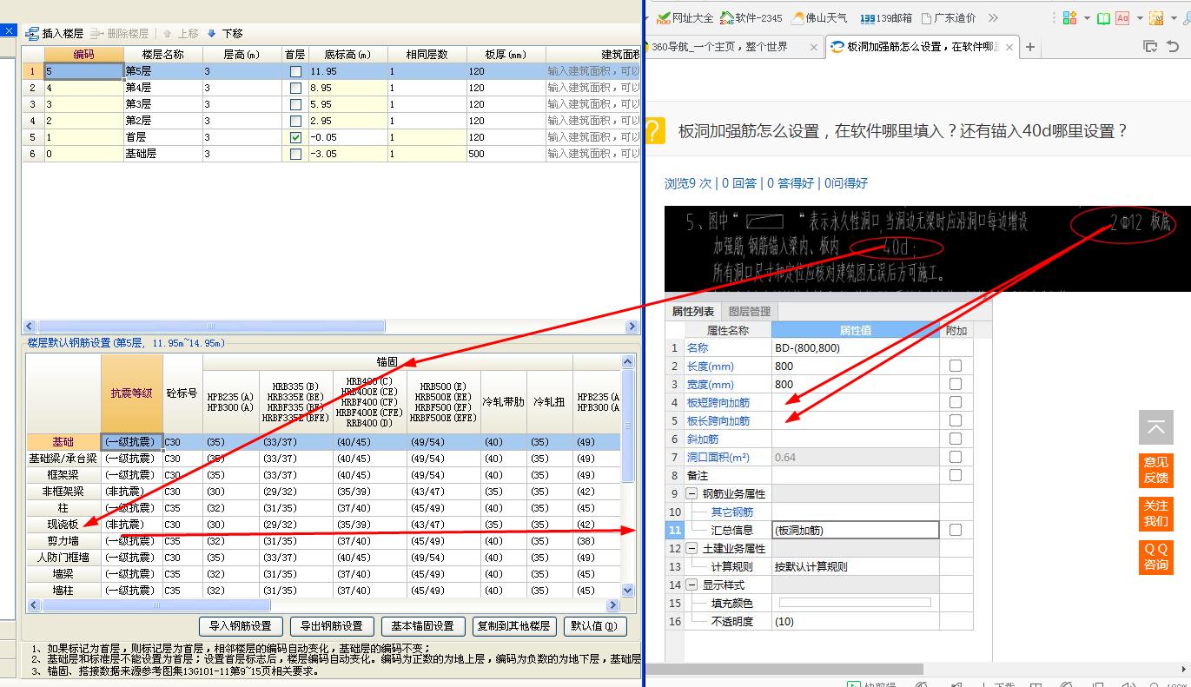The image size is (1191, 687).
Task: Click the orange picture extension icon
Action: point(1156,17)
